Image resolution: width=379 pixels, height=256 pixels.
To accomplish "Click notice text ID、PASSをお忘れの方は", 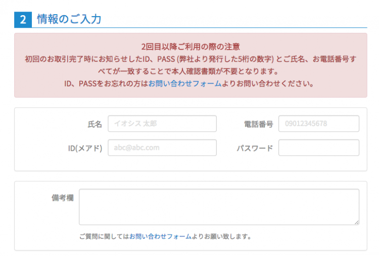I will (106, 83).
